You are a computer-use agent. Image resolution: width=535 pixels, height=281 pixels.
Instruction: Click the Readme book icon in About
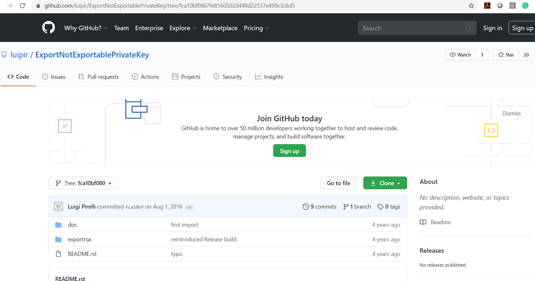point(423,222)
